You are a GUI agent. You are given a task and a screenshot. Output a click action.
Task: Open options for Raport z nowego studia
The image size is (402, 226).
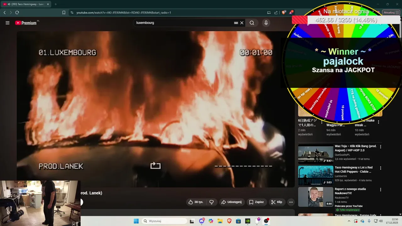coord(381,190)
